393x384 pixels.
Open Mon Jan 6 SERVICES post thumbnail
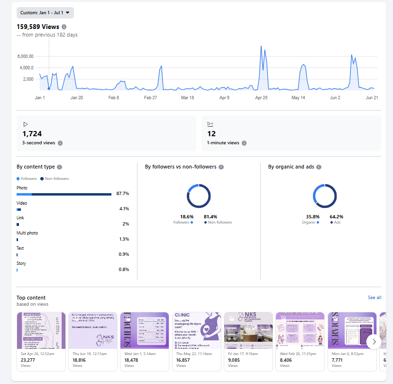pyautogui.click(x=352, y=330)
